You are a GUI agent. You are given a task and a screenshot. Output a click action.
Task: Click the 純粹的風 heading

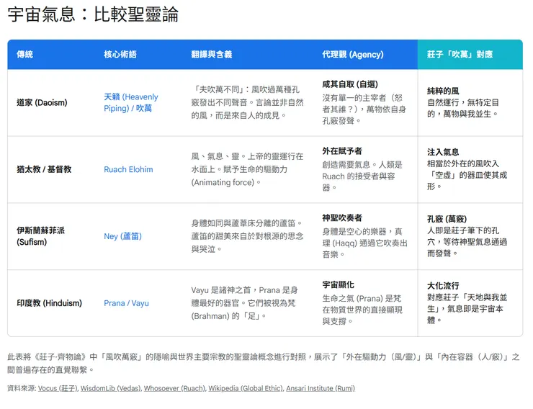(x=443, y=91)
